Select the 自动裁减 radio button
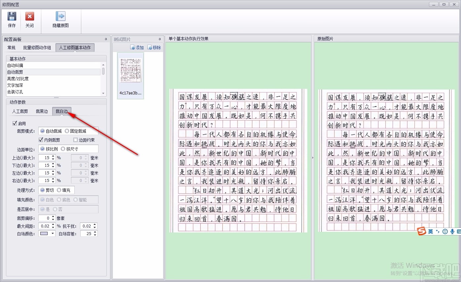The width and height of the screenshot is (461, 282). coord(42,131)
